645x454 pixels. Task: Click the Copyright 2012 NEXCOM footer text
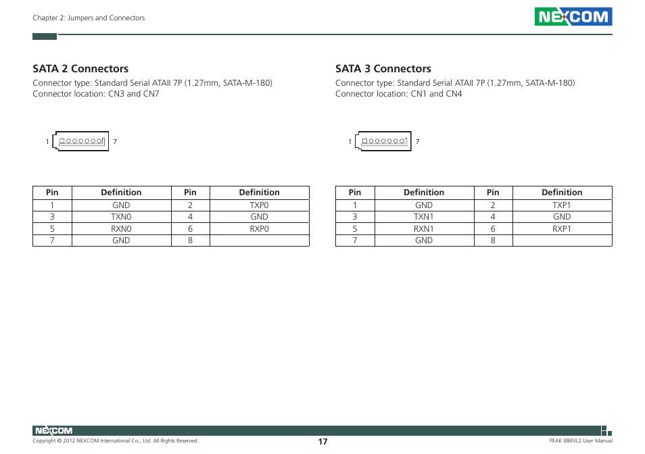pyautogui.click(x=115, y=440)
